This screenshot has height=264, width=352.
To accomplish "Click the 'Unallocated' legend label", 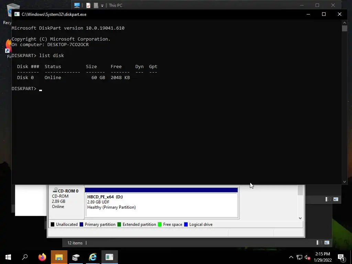I will pyautogui.click(x=67, y=224).
